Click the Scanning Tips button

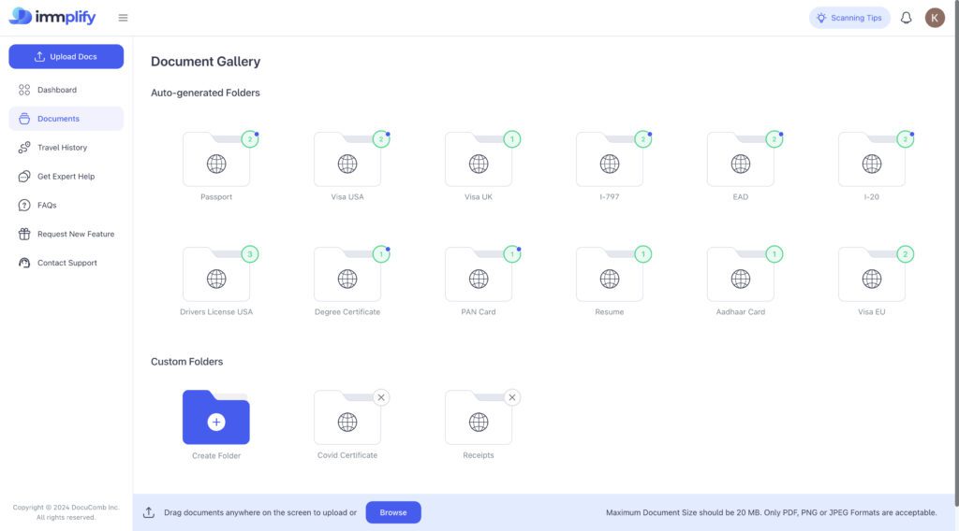[849, 18]
